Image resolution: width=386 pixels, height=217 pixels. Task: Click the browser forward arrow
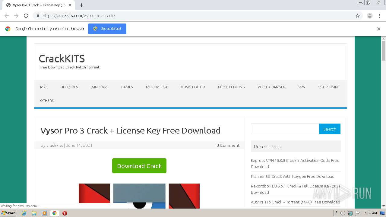tap(16, 16)
